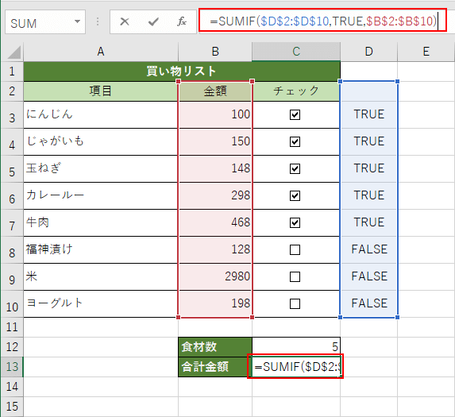
Task: Open the Name Box dropdown arrow
Action: pos(77,21)
